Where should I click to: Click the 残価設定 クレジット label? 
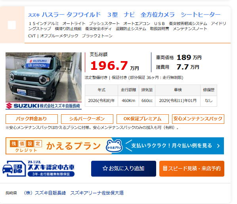click(26, 146)
